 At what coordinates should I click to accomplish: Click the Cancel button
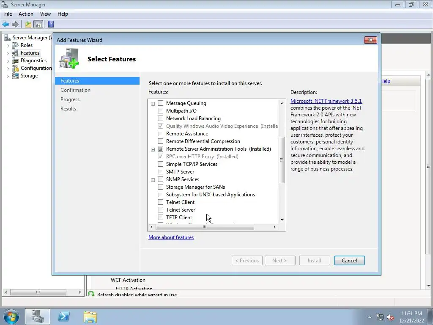click(x=349, y=261)
